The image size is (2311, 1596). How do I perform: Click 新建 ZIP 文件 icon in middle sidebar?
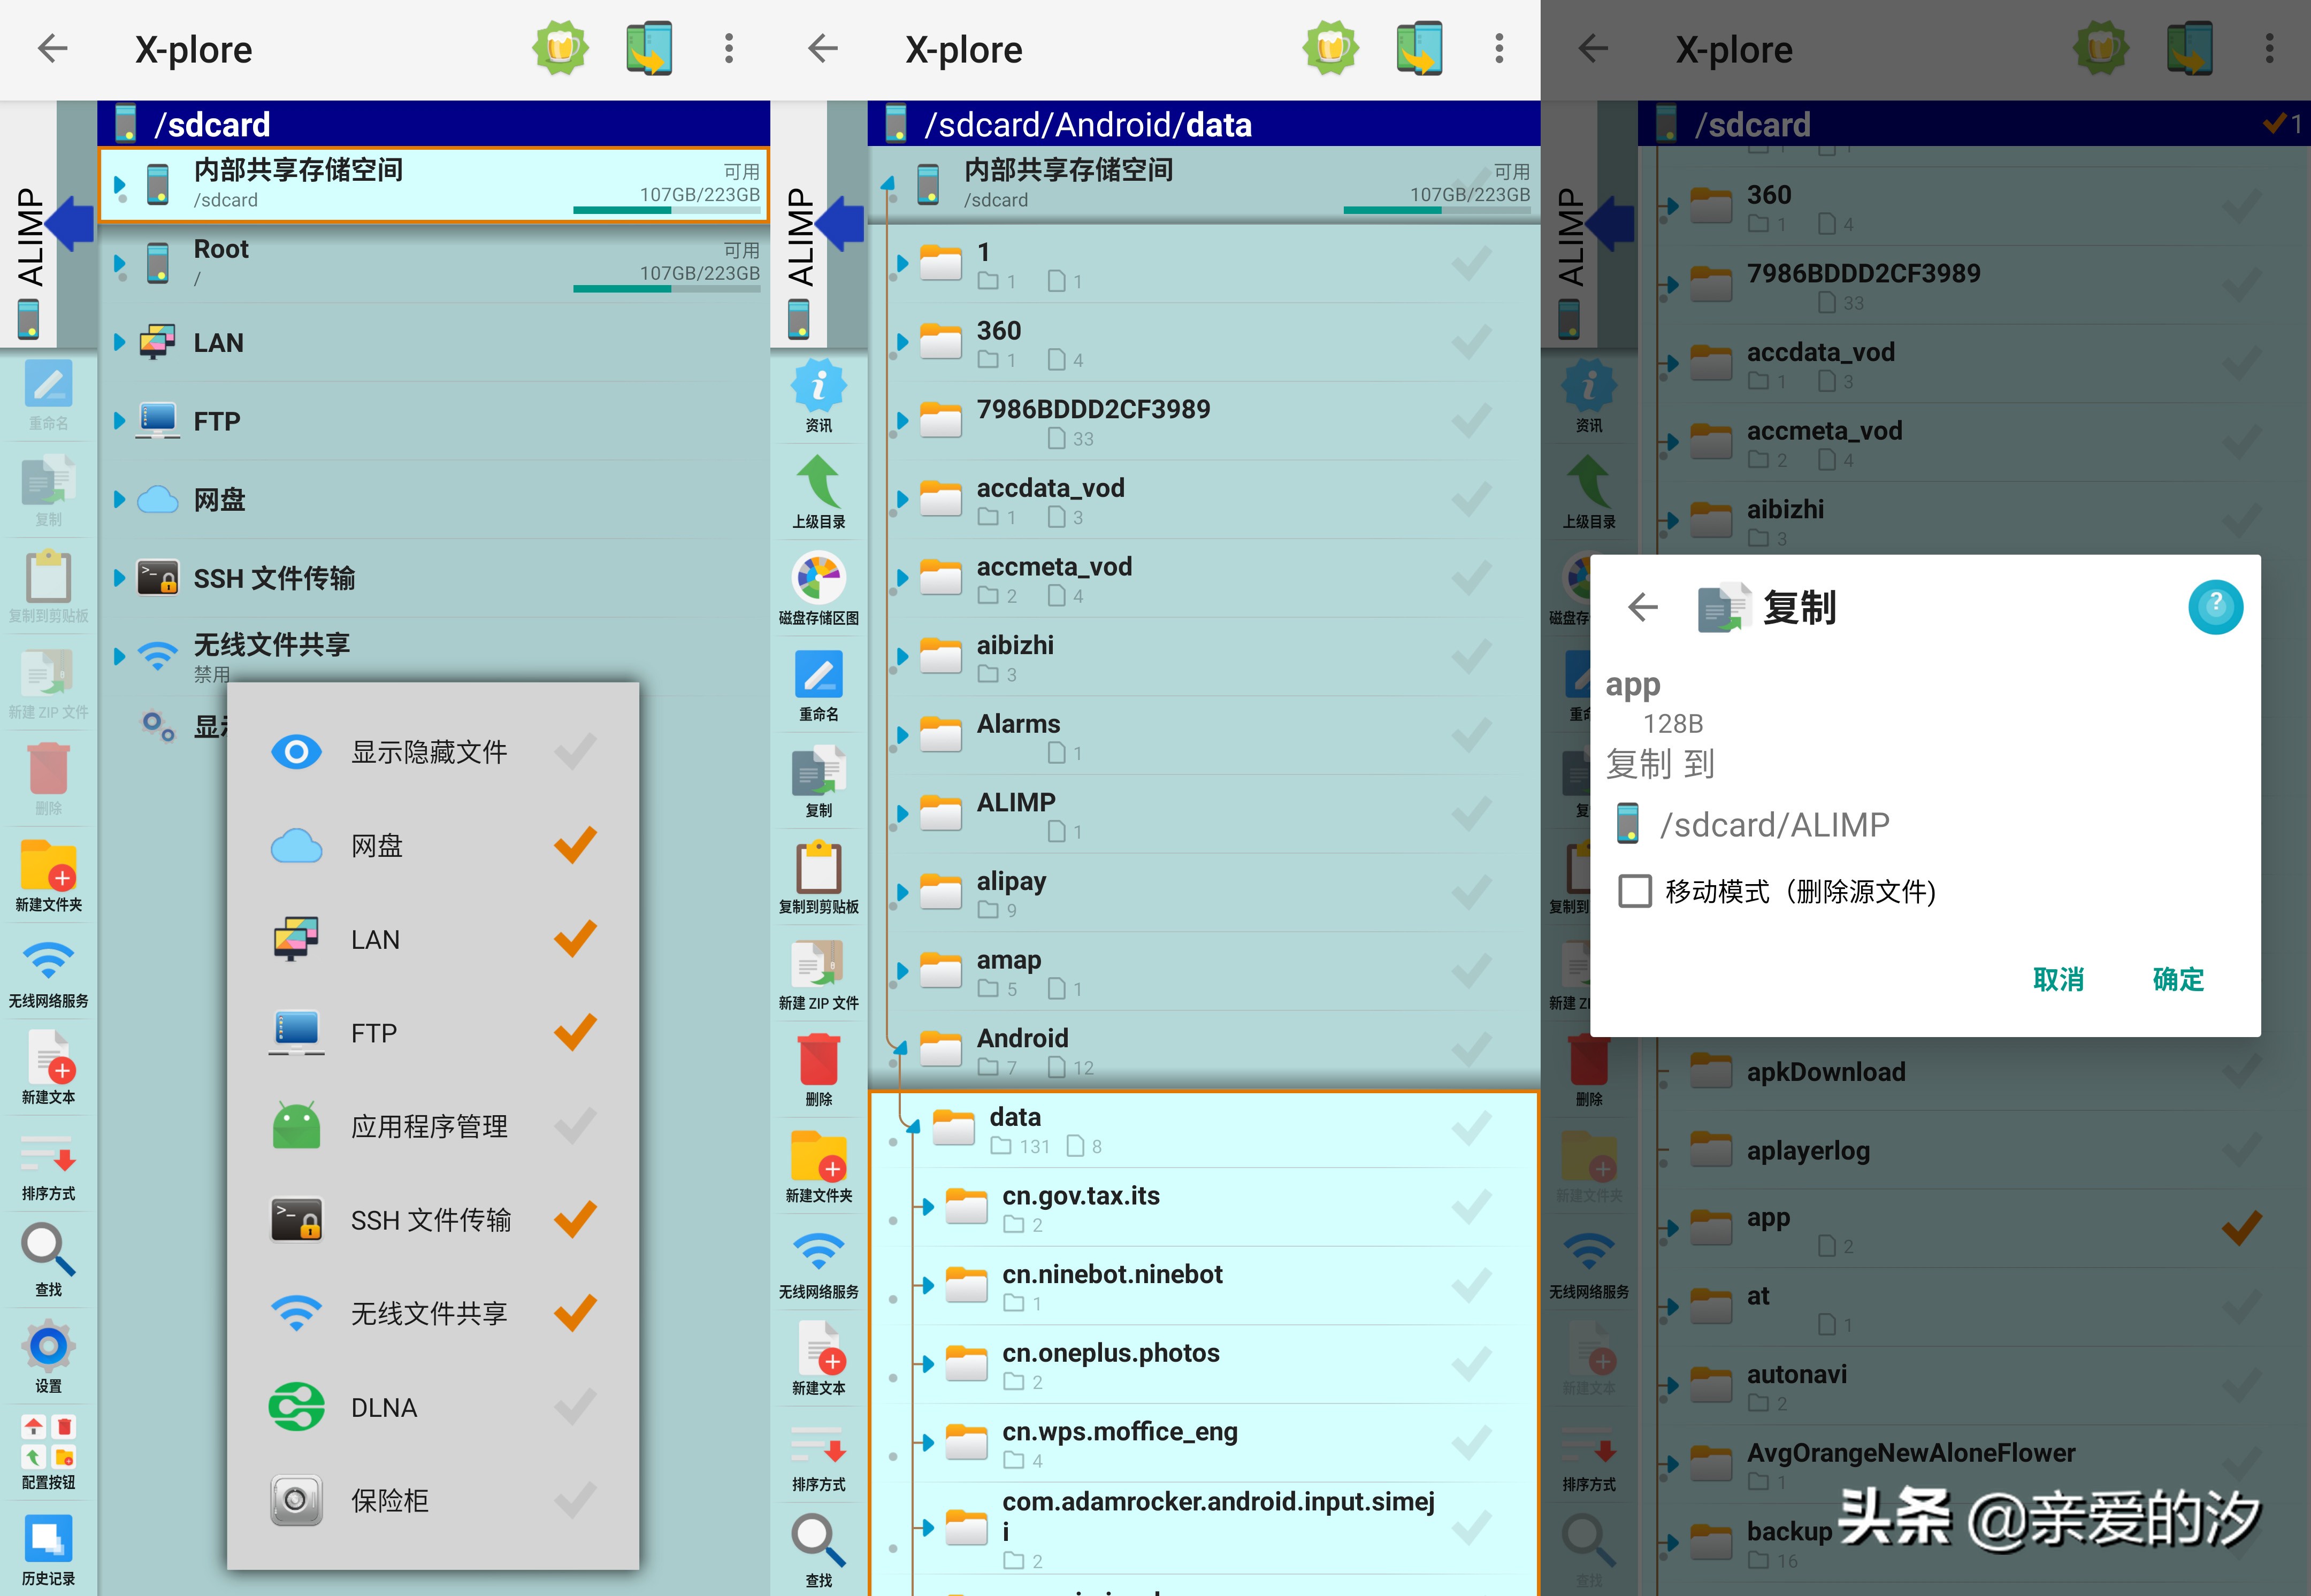pos(818,964)
